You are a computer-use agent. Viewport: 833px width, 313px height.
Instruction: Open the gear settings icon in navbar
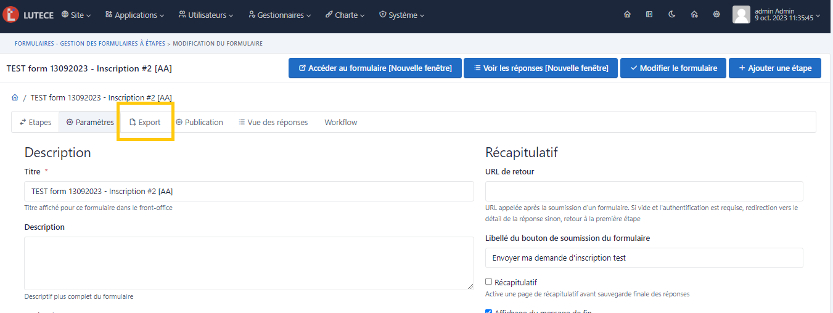pyautogui.click(x=716, y=15)
